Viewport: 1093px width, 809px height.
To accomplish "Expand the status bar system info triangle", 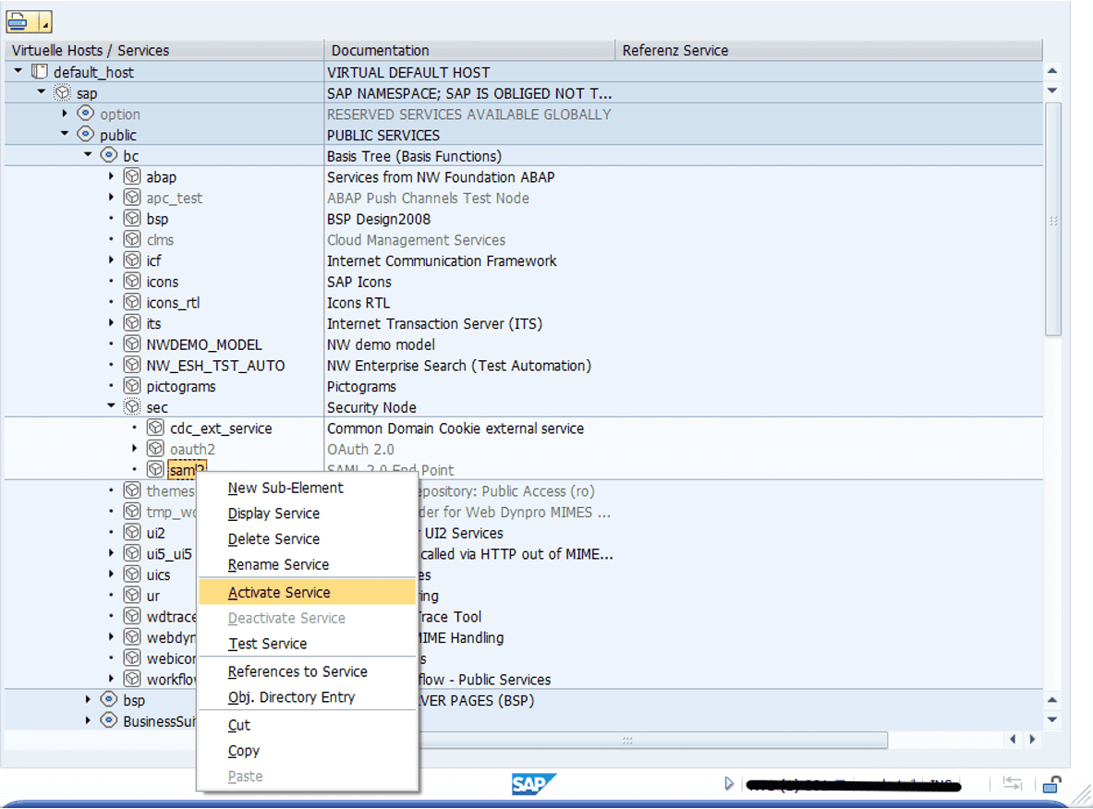I will coord(729,784).
